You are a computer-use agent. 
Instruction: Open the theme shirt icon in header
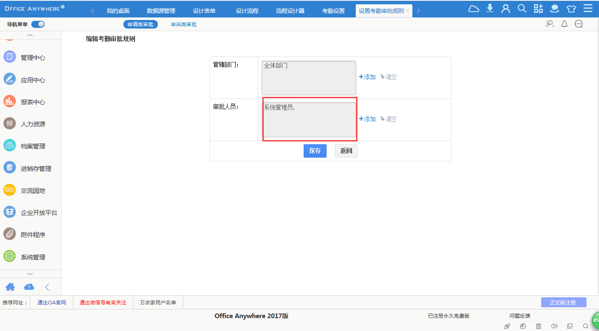(x=571, y=9)
